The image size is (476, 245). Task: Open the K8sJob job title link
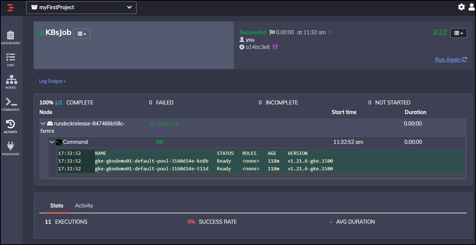point(58,33)
